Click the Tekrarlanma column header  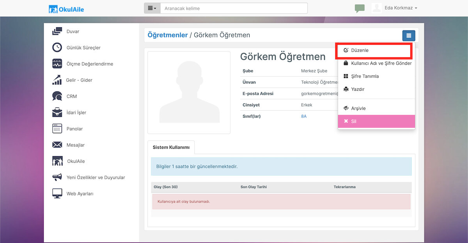click(x=345, y=187)
